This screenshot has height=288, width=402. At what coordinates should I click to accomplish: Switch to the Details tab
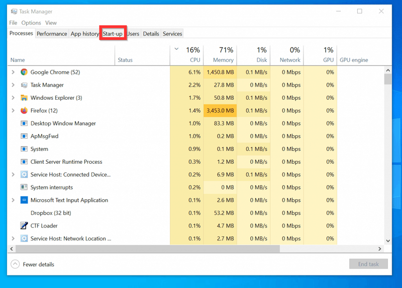[151, 34]
